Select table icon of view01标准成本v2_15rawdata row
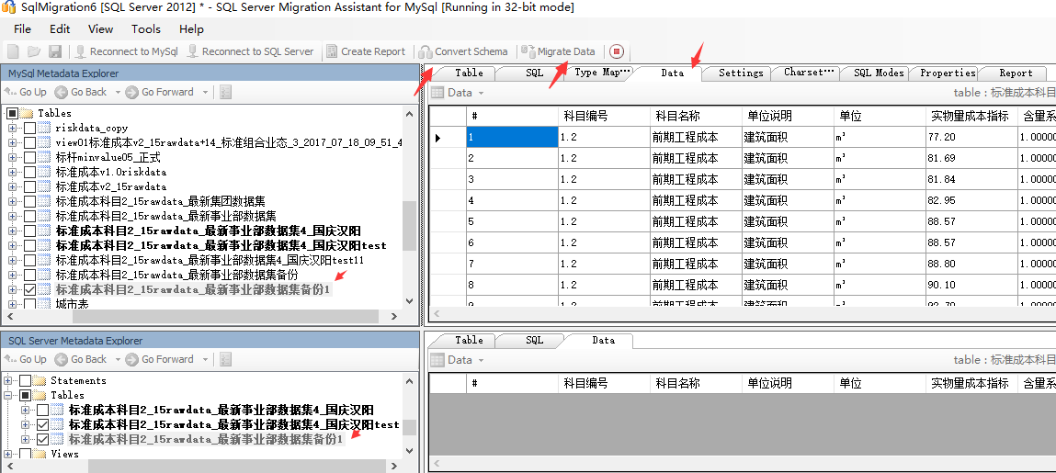The height and width of the screenshot is (473, 1056). [45, 142]
